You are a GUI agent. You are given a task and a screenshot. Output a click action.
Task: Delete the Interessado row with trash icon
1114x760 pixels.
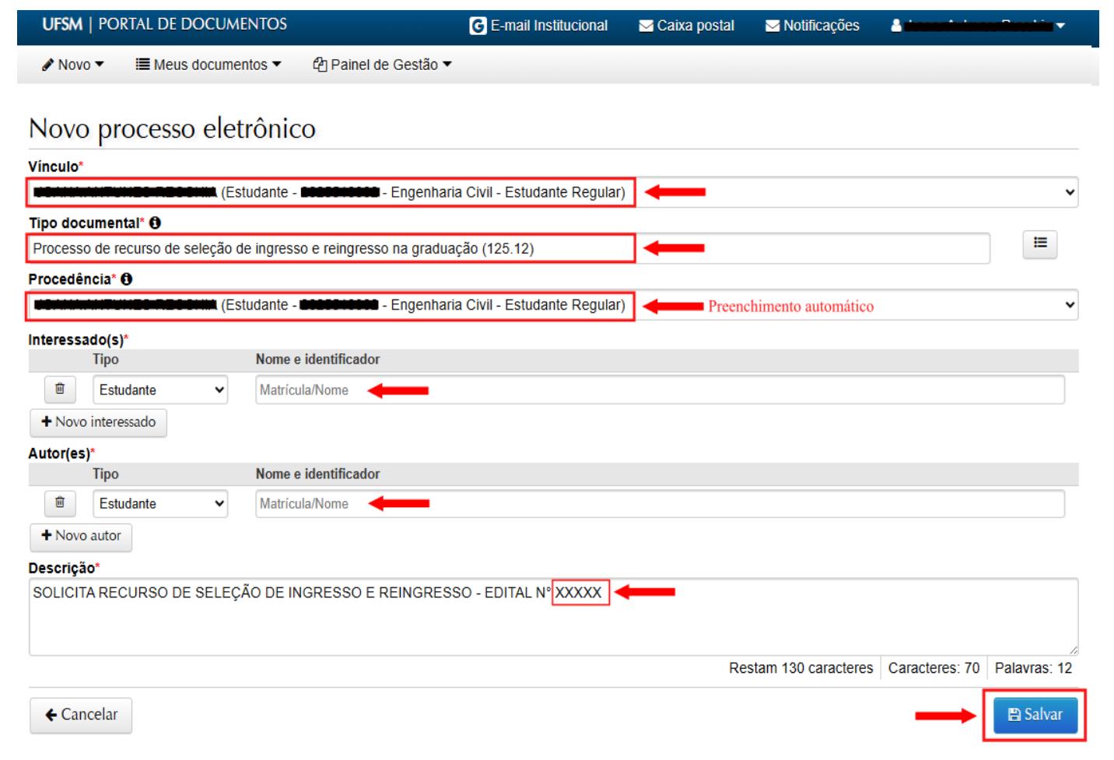point(60,389)
